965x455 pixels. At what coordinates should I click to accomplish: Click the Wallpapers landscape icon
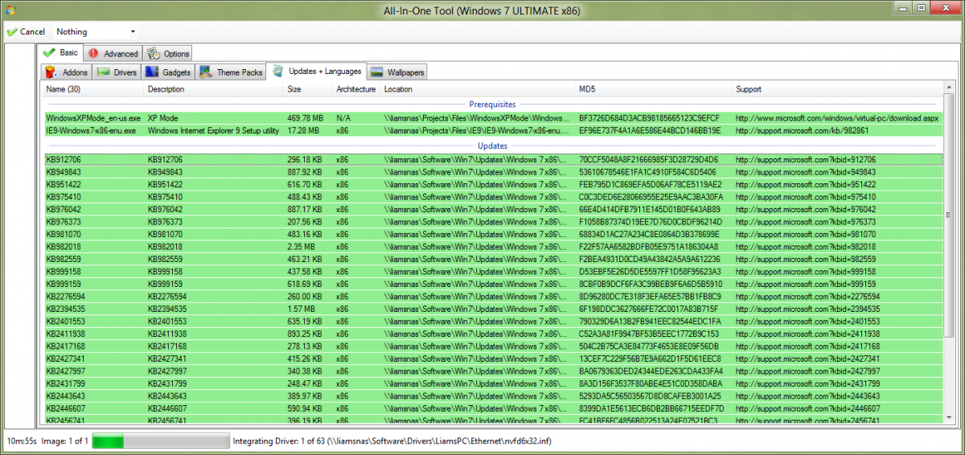coord(376,72)
